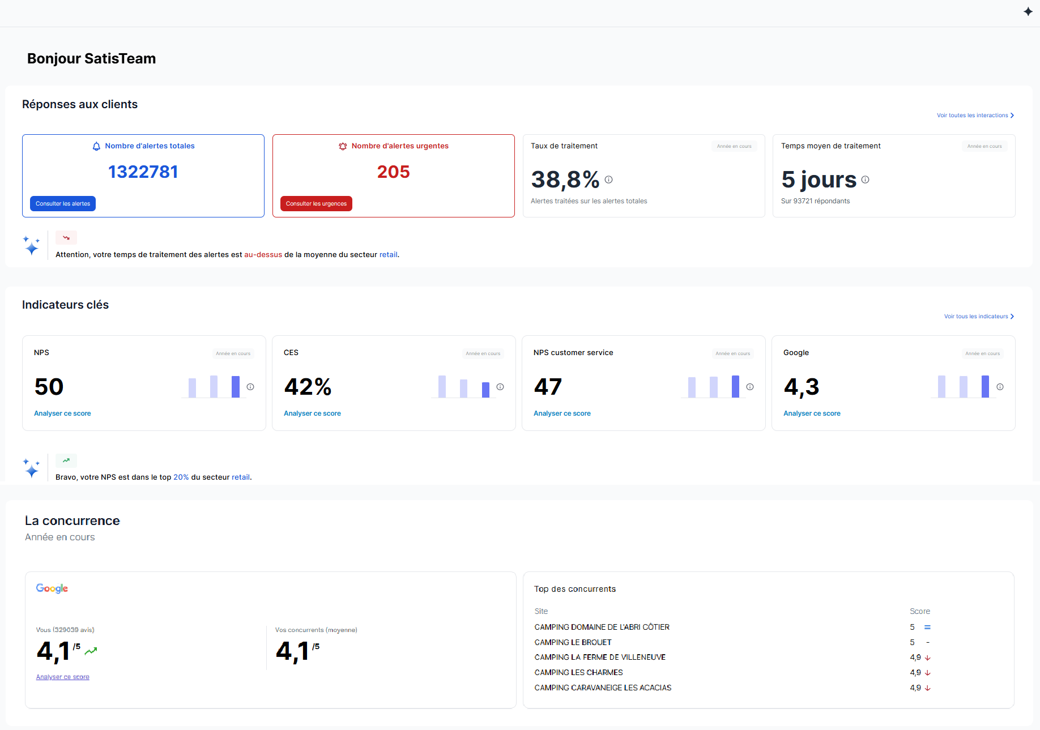
Task: Click the Consulter les alertes button
Action: (63, 204)
